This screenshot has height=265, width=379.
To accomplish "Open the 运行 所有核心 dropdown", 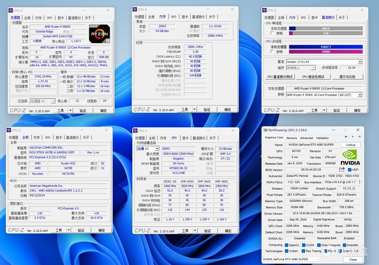I will pos(313,68).
